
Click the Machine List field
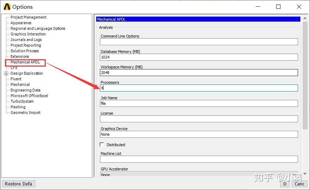[199, 159]
